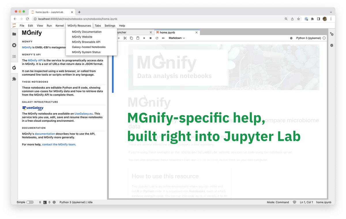Open the Kernel menu
This screenshot has height=219, width=346.
pyautogui.click(x=60, y=26)
